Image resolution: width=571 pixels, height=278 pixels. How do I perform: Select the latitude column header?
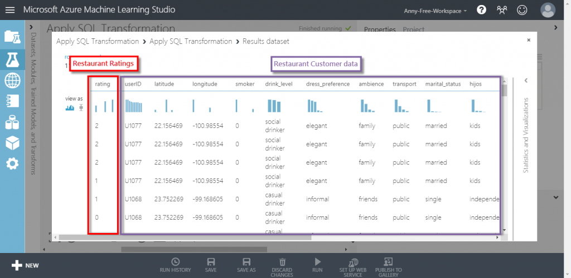tap(164, 84)
